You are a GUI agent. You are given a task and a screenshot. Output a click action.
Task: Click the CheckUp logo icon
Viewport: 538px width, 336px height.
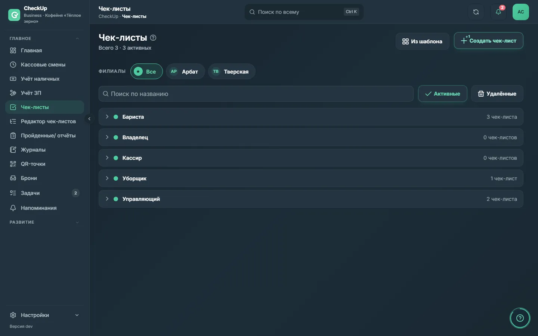tap(14, 15)
